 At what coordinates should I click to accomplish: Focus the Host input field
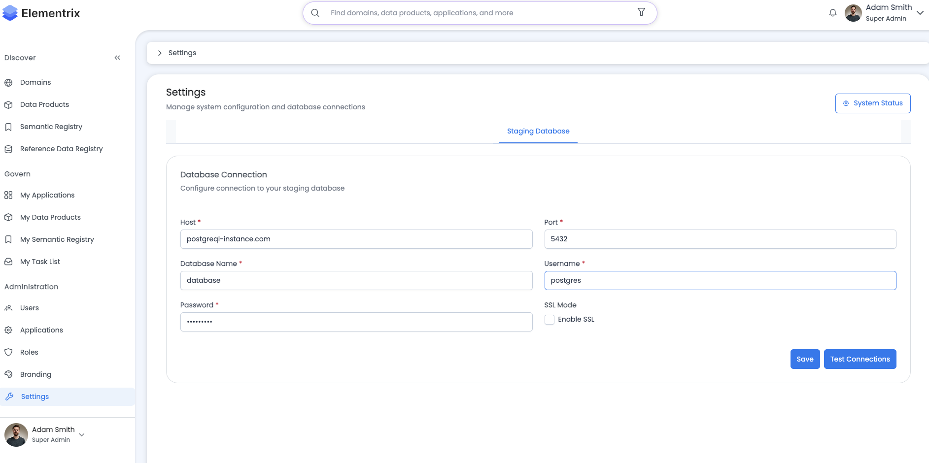356,239
